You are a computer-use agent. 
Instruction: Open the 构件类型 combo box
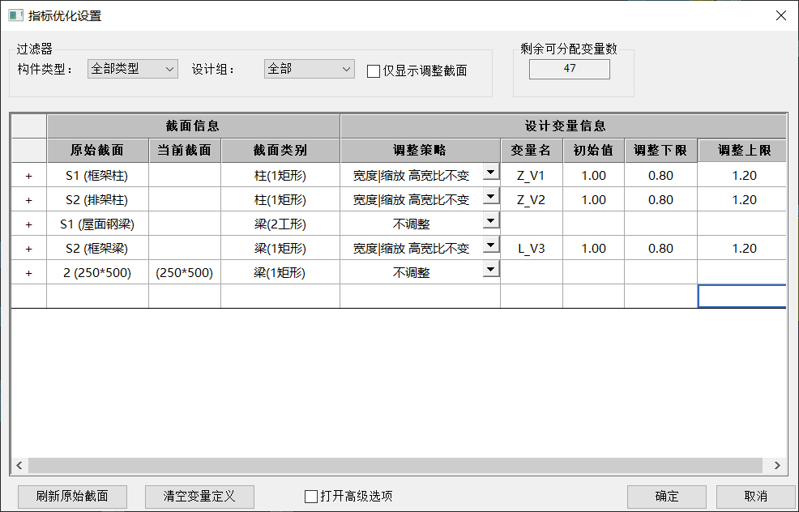[x=132, y=69]
